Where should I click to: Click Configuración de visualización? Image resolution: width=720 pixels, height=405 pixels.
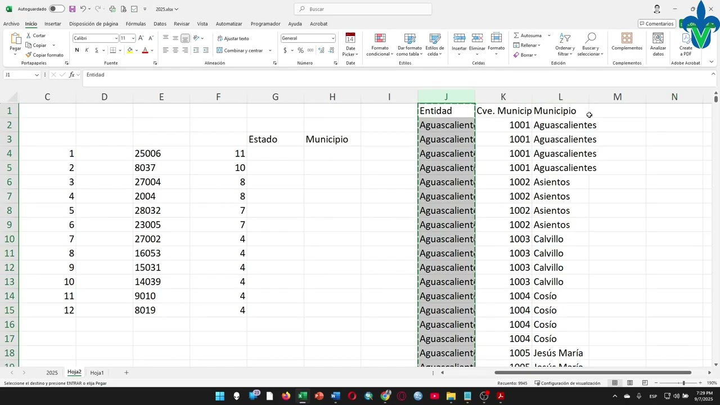[567, 383]
